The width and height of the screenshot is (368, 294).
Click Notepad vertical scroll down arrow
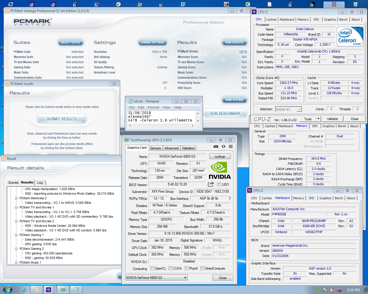198,121
